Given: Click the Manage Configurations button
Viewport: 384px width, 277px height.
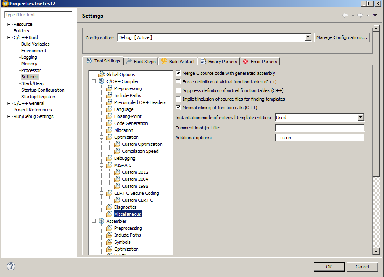Looking at the screenshot, I should point(342,37).
